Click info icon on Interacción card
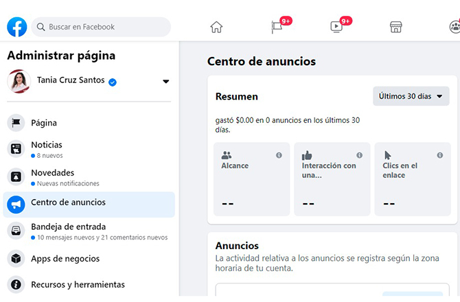Screen dimensions: 460x302 (359, 156)
